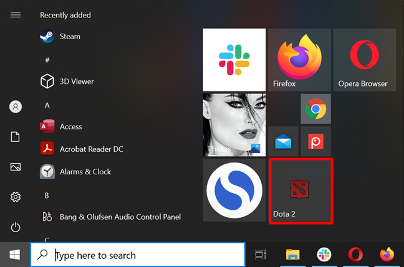
Task: Switch to Firefox on the taskbar
Action: [x=387, y=254]
